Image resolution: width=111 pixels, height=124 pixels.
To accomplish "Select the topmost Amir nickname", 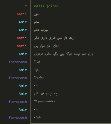I will (23, 22).
